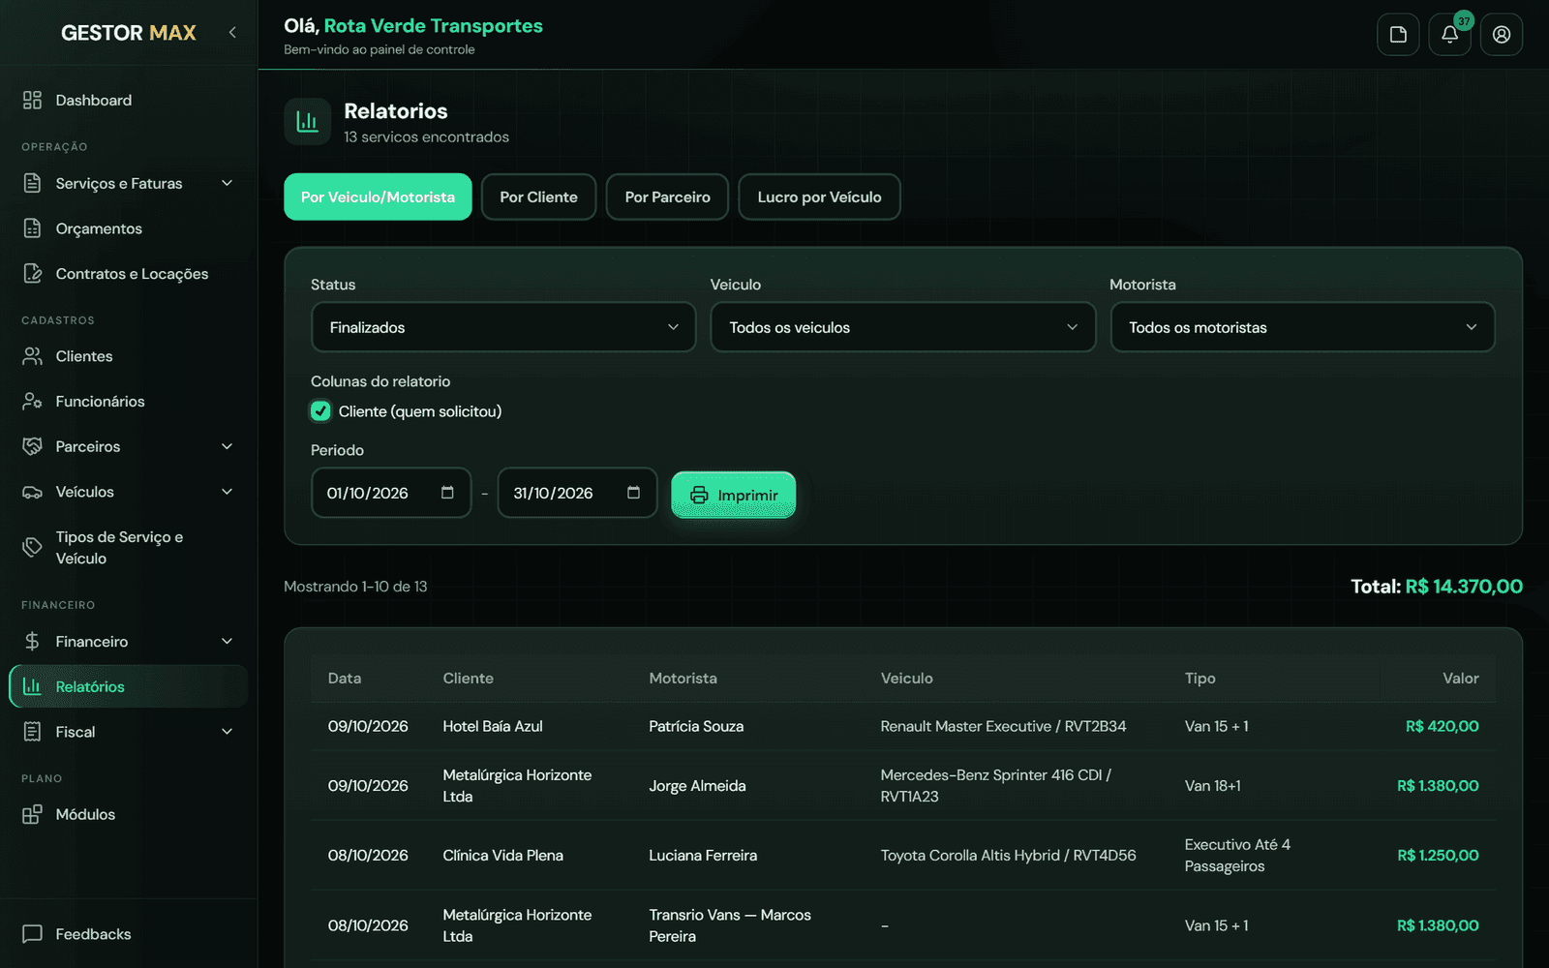Open the user profile icon

tap(1502, 35)
